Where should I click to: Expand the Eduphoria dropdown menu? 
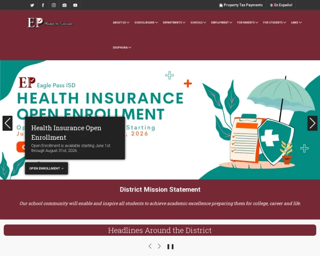tap(122, 47)
